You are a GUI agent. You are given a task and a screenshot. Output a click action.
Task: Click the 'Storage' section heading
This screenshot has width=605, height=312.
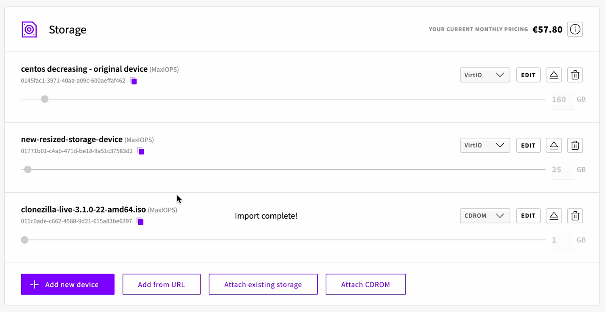click(x=68, y=30)
